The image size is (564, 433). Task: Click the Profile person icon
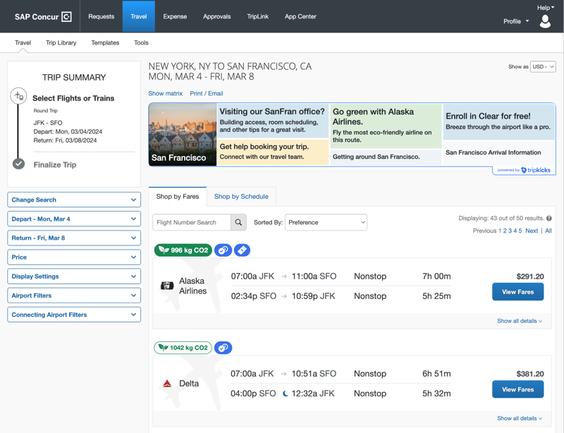(x=545, y=21)
